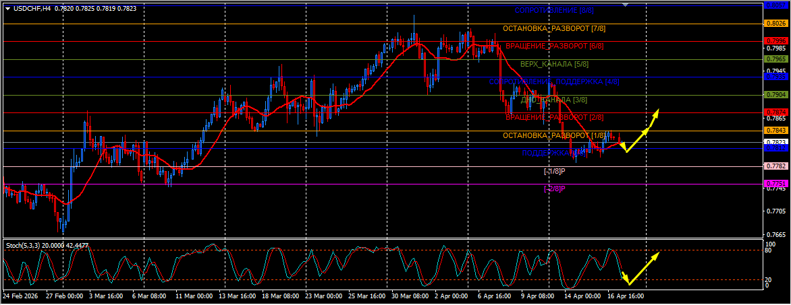Click the pink 0.7782 price tag
This screenshot has width=791, height=305.
[776, 166]
